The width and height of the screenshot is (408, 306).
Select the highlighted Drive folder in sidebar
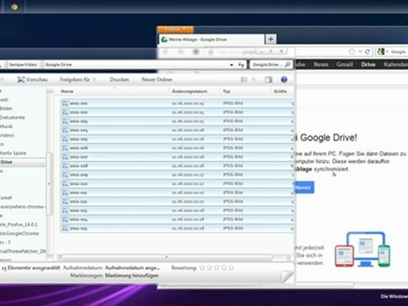[x=23, y=162]
